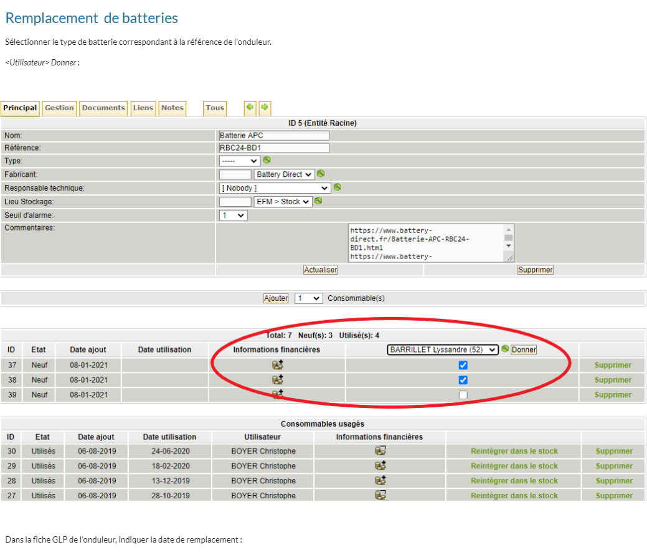
Task: Click the green add icon beside Fabricant
Action: point(321,174)
